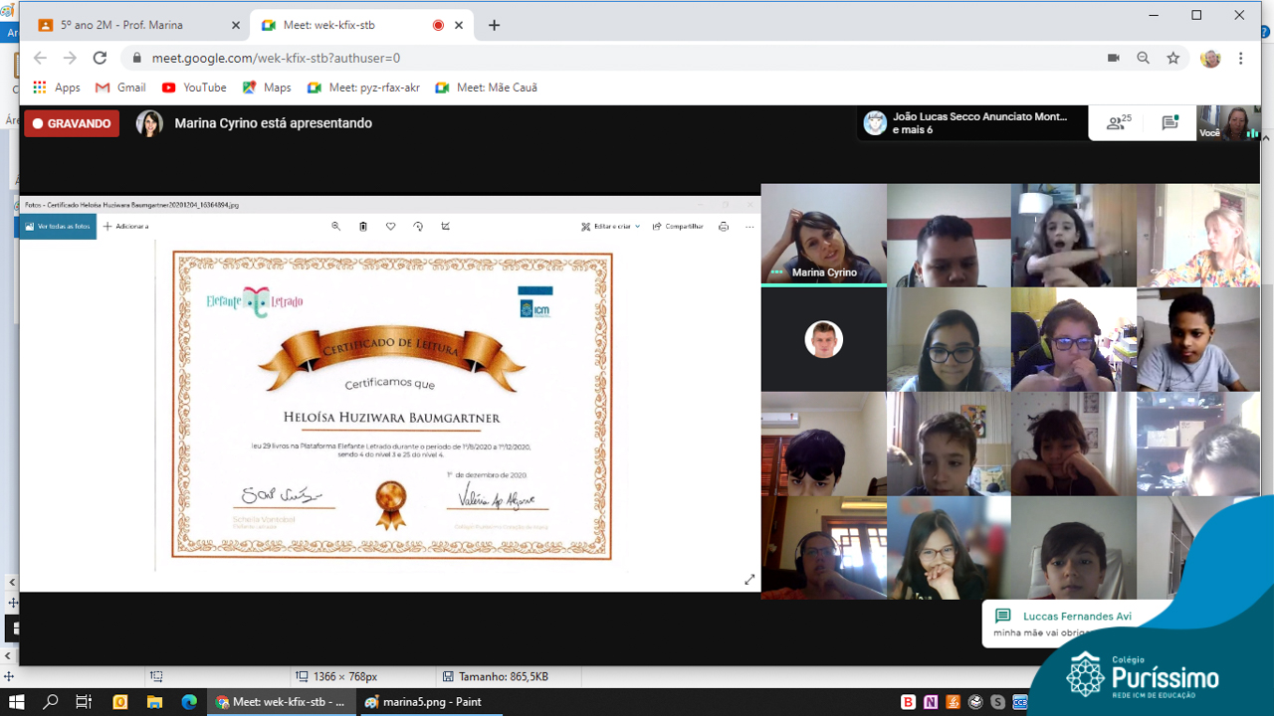The height and width of the screenshot is (716, 1274).
Task: Click 'Ver todas as fotos' button
Action: 58,227
